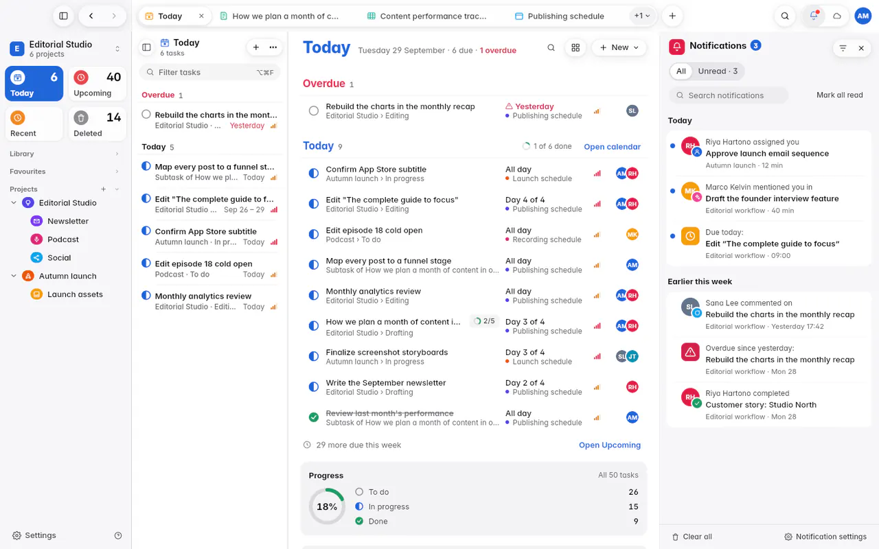Open the New task dropdown
This screenshot has height=549, width=879.
[619, 47]
